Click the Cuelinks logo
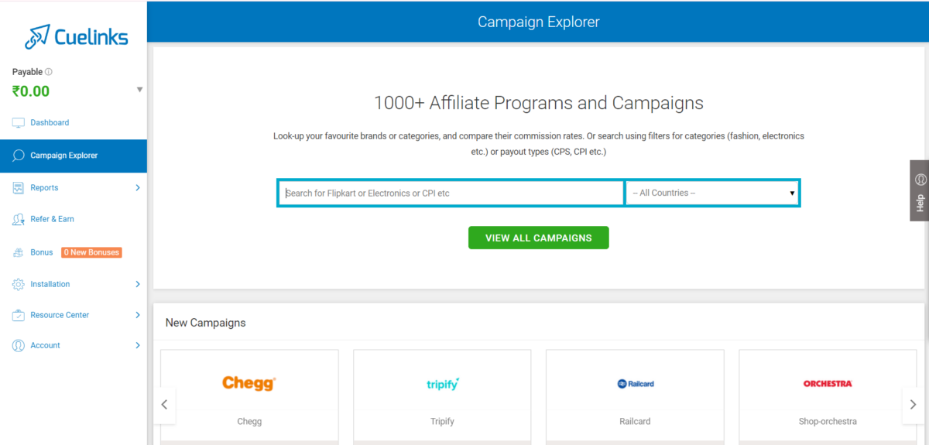The width and height of the screenshot is (929, 445). coord(76,36)
